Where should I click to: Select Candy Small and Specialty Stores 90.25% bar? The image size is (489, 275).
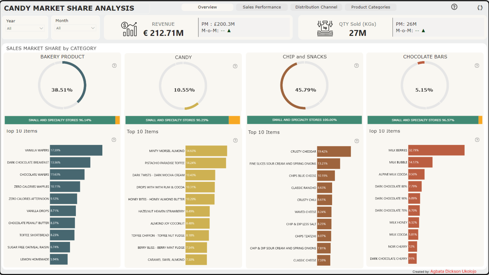point(177,120)
